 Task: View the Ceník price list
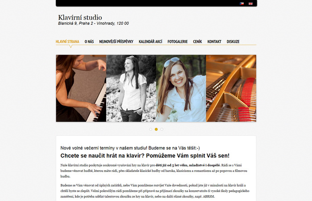(197, 42)
